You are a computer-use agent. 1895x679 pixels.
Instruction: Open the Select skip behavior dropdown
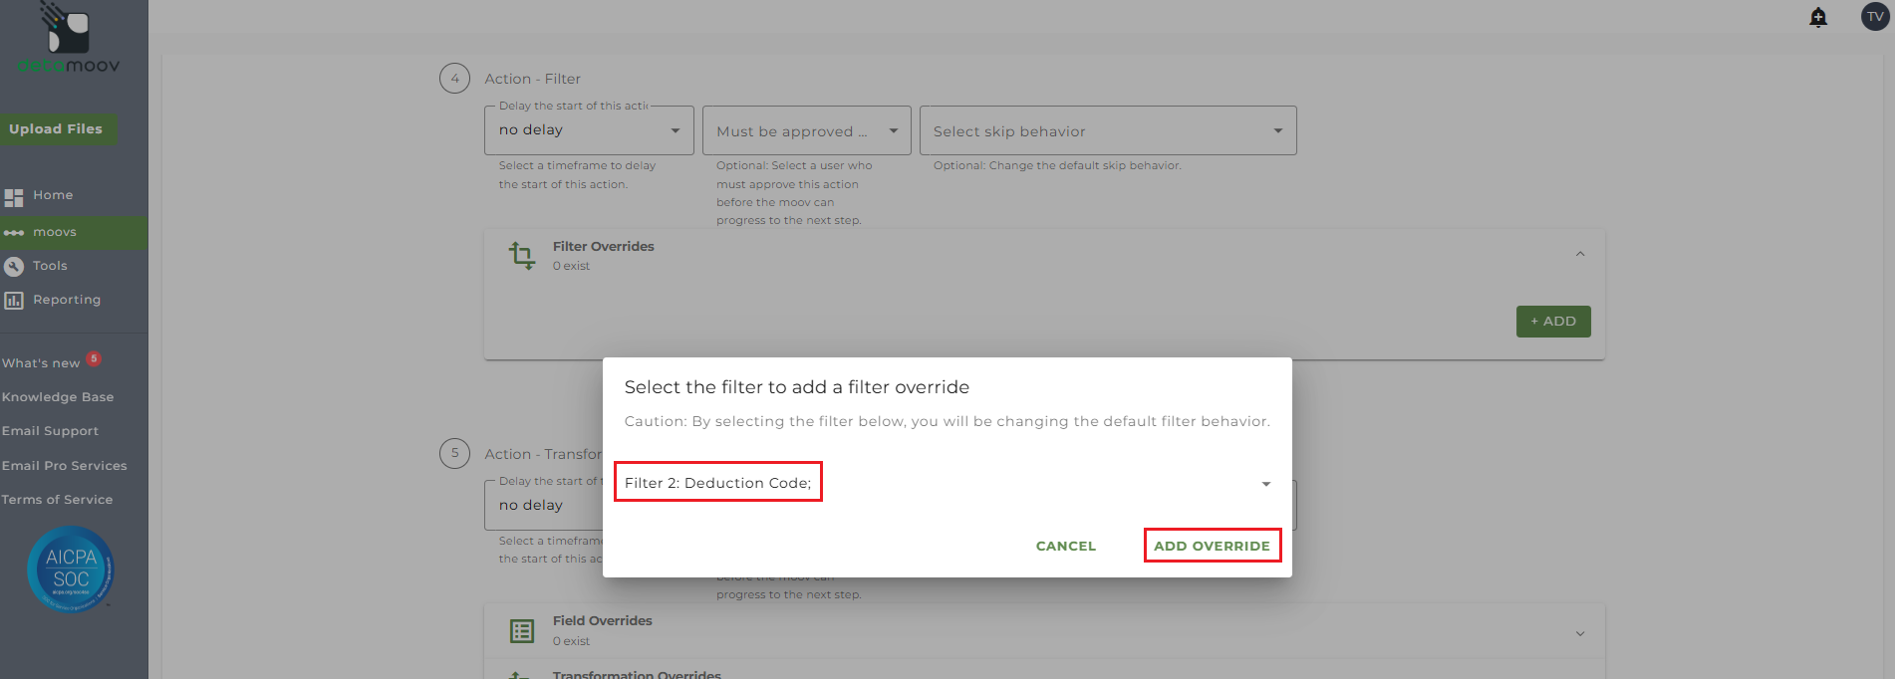pyautogui.click(x=1107, y=131)
